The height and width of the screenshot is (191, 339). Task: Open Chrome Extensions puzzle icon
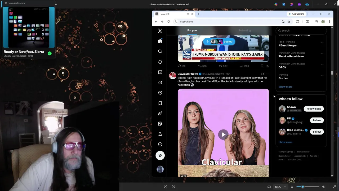pyautogui.click(x=298, y=21)
